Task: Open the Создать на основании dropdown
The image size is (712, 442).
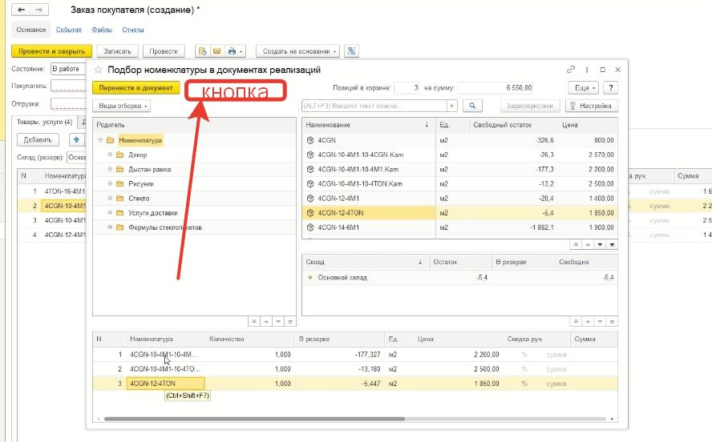Action: click(297, 51)
